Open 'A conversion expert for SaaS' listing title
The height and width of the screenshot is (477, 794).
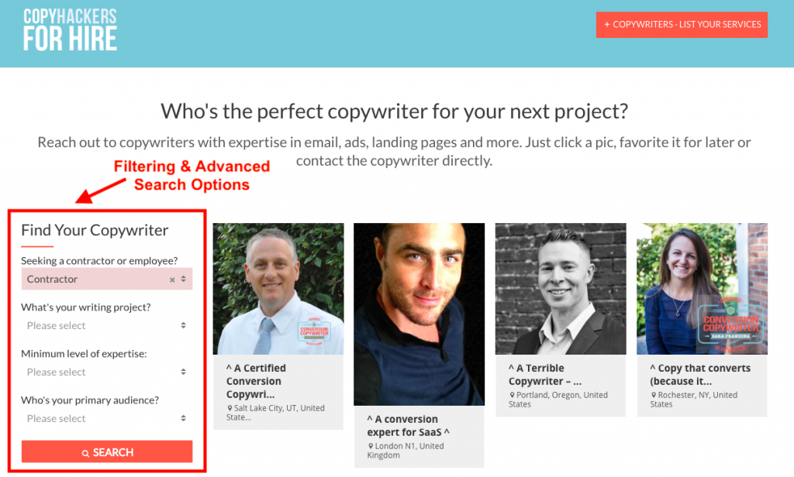pyautogui.click(x=408, y=425)
